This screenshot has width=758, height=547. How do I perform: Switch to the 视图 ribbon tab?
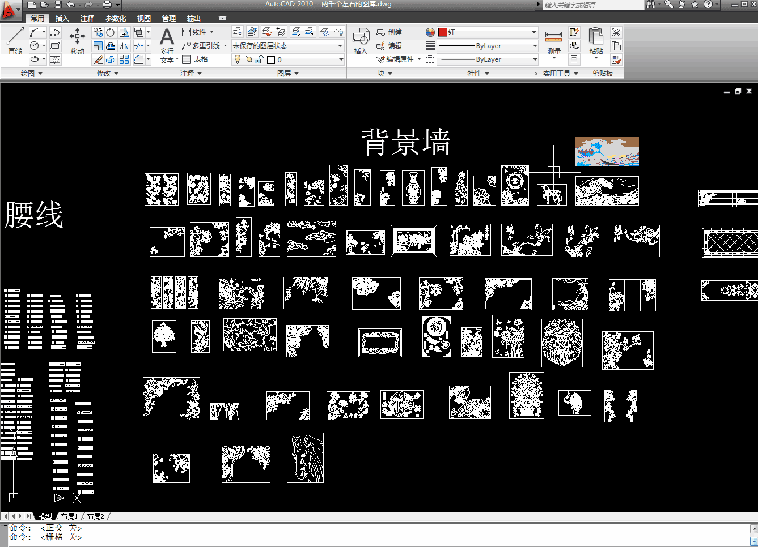[144, 19]
